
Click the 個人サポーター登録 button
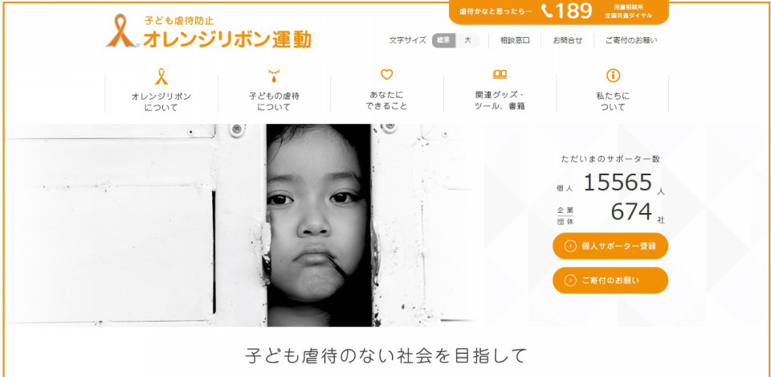[x=610, y=246]
